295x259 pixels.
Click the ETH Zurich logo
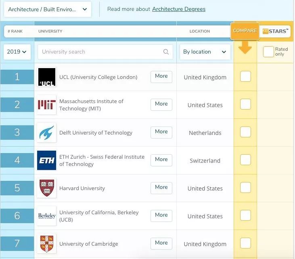tap(46, 160)
